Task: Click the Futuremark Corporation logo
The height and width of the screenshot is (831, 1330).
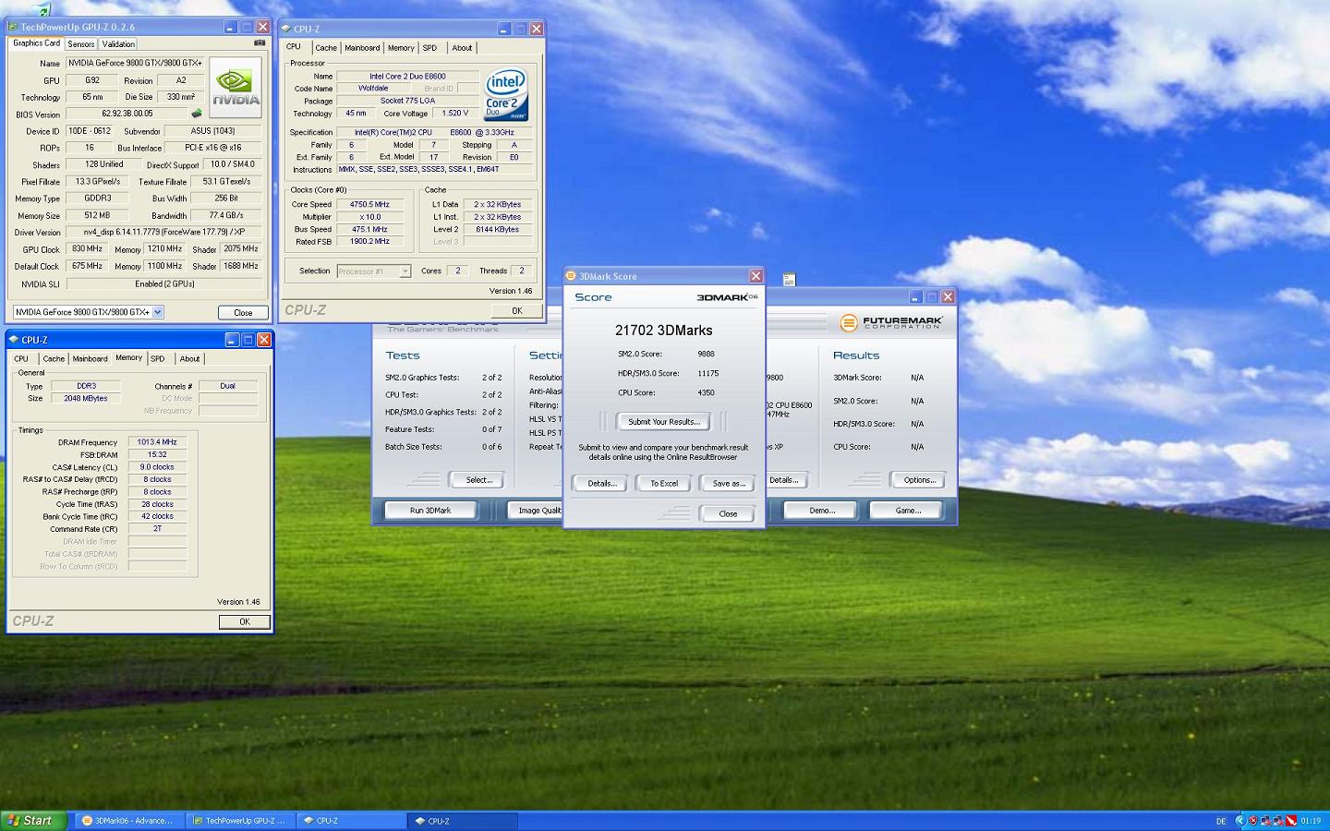Action: point(891,322)
